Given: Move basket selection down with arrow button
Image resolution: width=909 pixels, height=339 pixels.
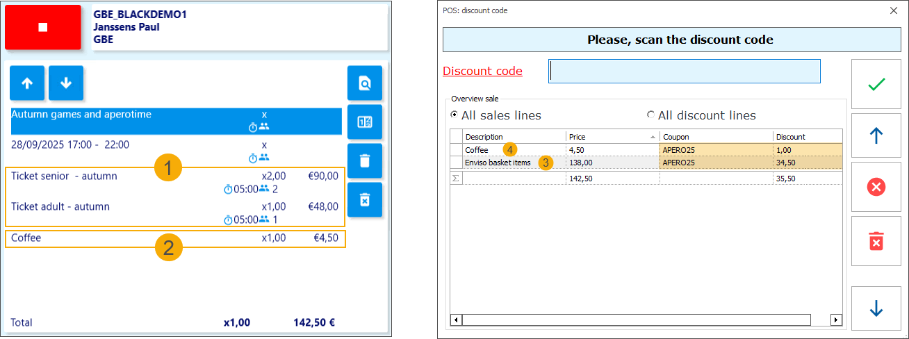Looking at the screenshot, I should 66,83.
